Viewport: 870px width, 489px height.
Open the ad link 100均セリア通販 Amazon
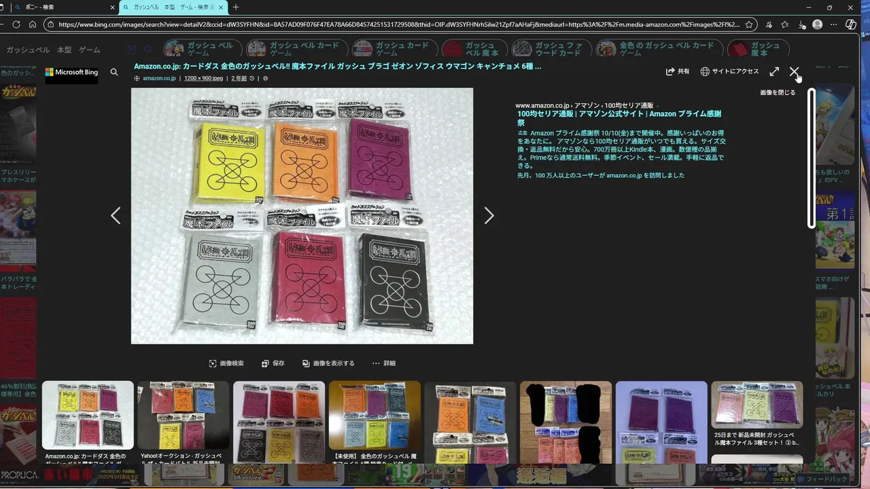coord(619,118)
